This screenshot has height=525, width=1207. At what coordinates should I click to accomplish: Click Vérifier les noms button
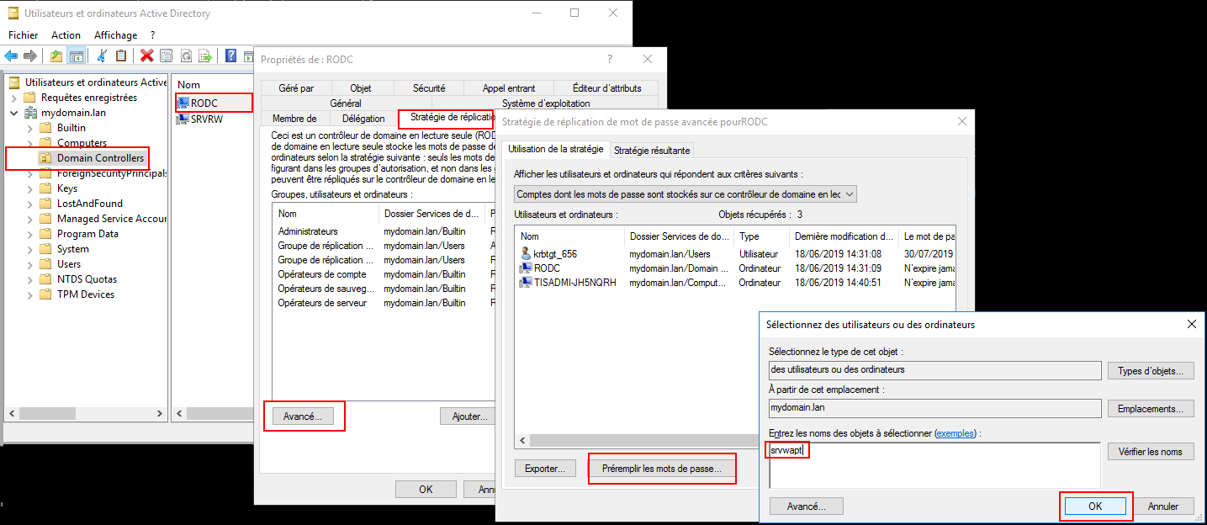pyautogui.click(x=1150, y=452)
